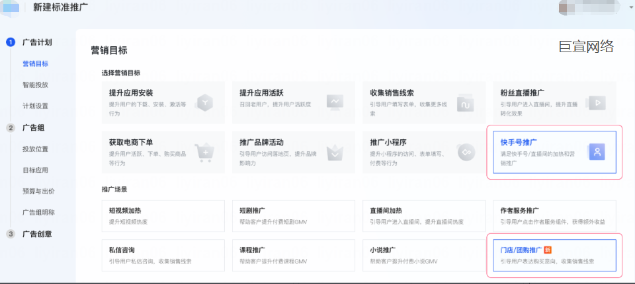The width and height of the screenshot is (635, 284).
Task: Click description 帮助客户提升付费小说GMV
Action: coord(402,262)
